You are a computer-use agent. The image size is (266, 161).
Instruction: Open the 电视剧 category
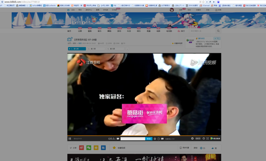coord(169,31)
